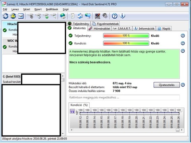Click the floppy save icon in the chart
This screenshot has width=191, height=143.
(x=72, y=111)
